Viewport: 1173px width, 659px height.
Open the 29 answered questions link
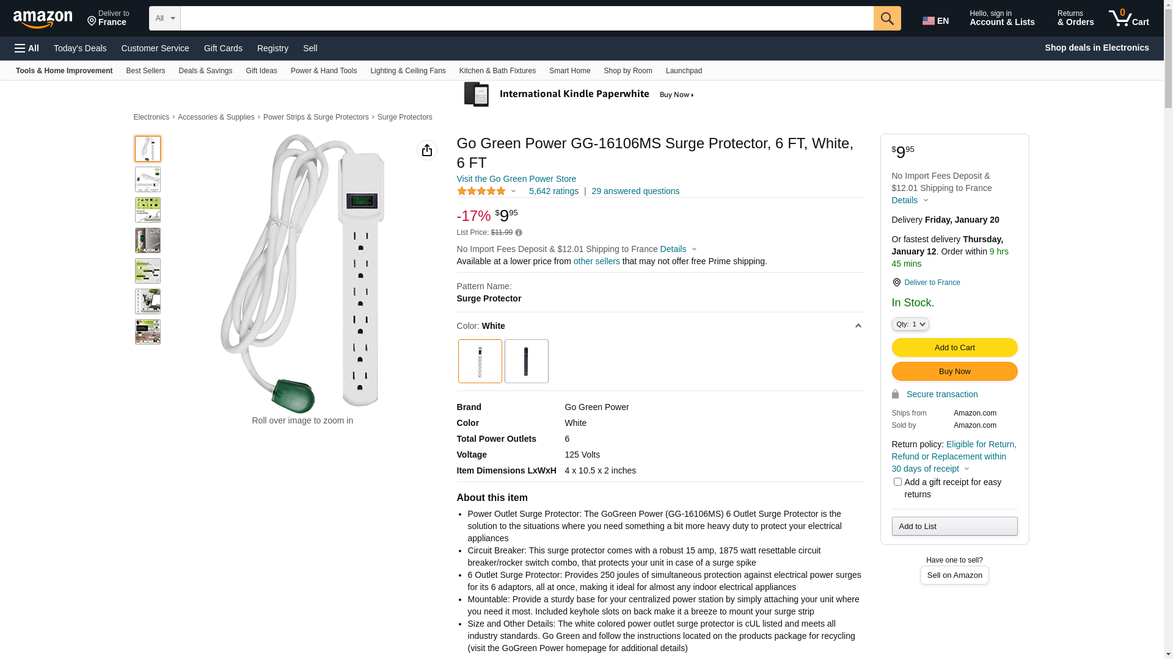[635, 192]
